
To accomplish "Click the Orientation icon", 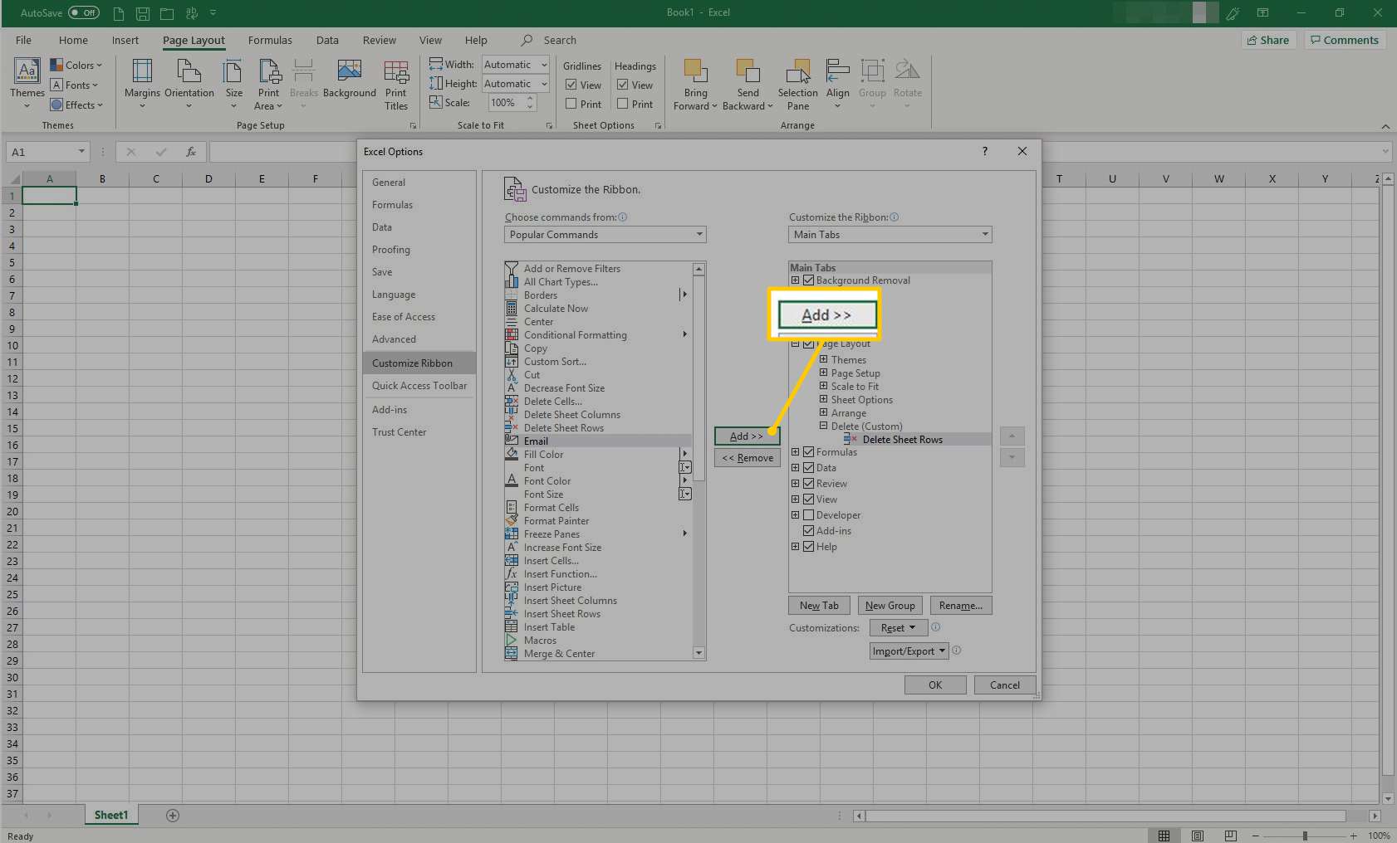I will (x=189, y=72).
